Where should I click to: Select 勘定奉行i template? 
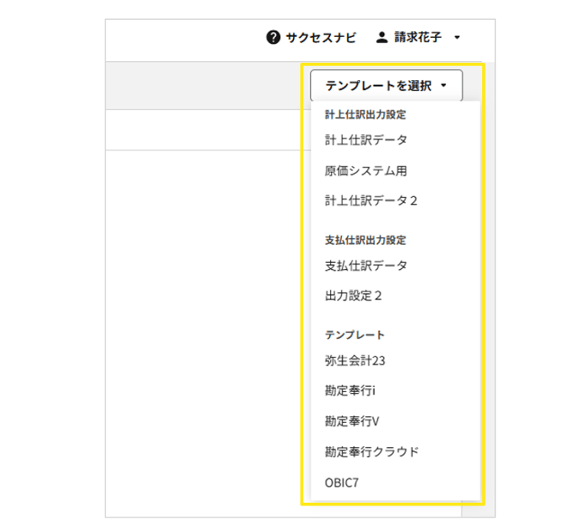coord(350,390)
